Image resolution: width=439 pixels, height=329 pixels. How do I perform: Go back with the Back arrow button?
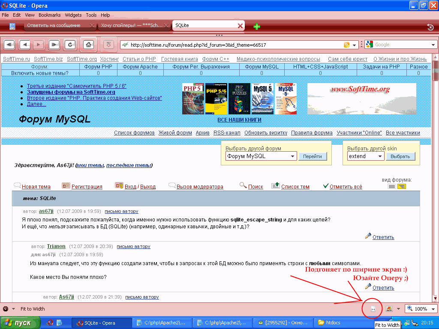24,45
